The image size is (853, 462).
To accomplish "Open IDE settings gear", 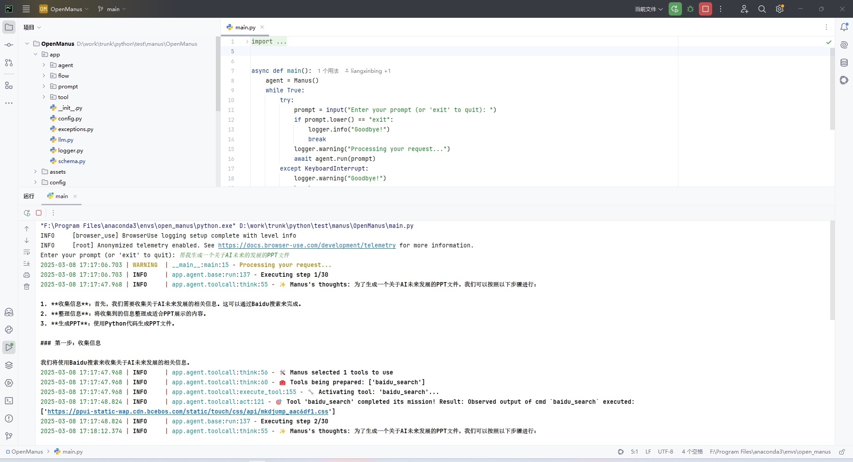I will (780, 9).
